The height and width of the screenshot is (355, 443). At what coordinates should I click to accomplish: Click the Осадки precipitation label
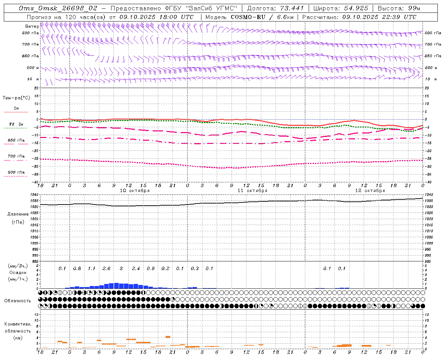pos(18,272)
